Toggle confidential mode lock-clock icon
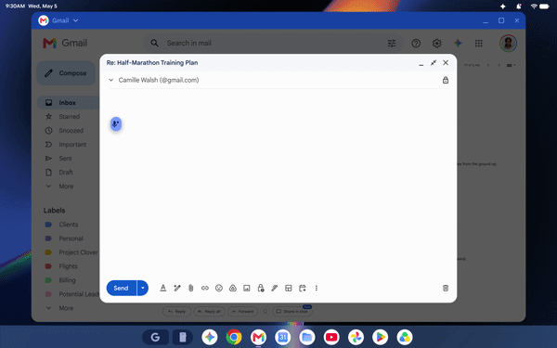Screen dimensions: 557x348 (261, 288)
